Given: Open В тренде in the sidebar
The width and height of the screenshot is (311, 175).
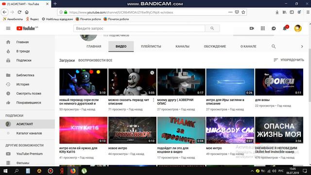Looking at the screenshot, I should [x=27, y=51].
